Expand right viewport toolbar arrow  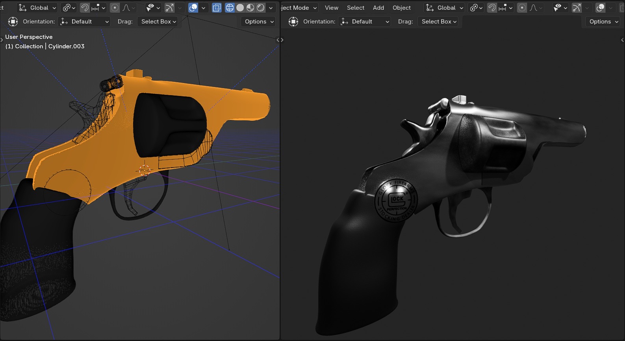(282, 40)
